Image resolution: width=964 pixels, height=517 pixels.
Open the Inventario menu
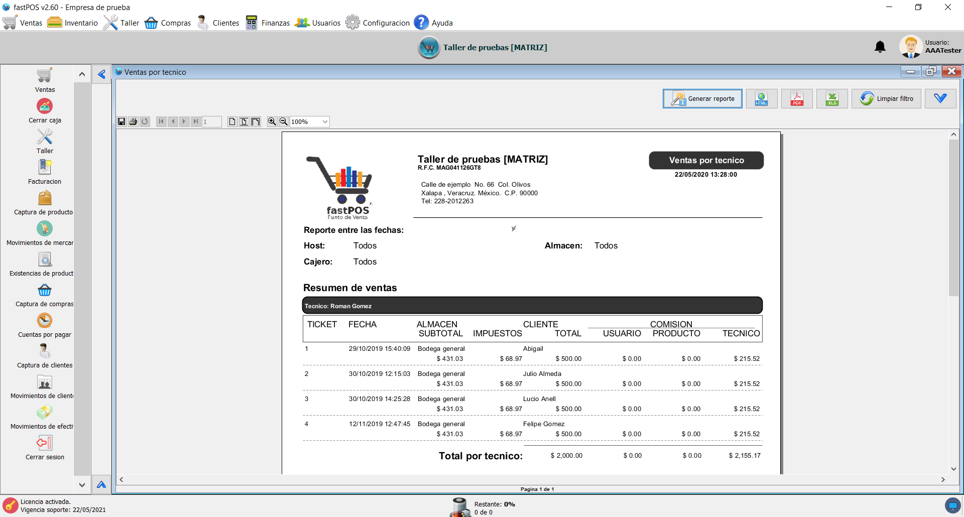[73, 23]
